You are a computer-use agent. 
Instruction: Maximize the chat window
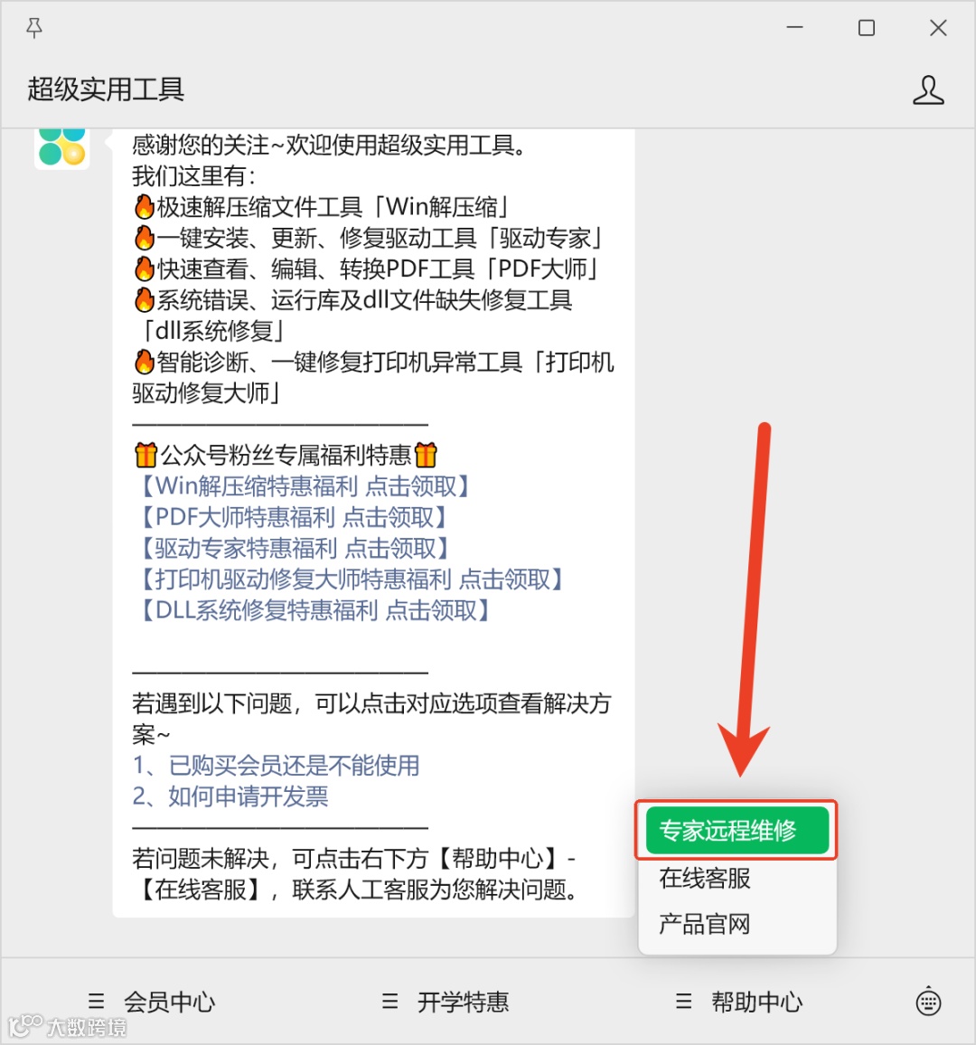point(866,28)
